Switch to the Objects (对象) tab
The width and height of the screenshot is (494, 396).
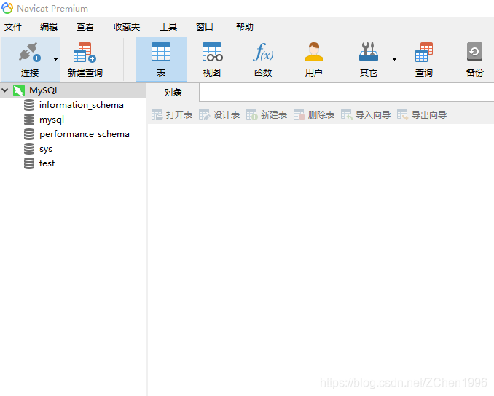173,93
